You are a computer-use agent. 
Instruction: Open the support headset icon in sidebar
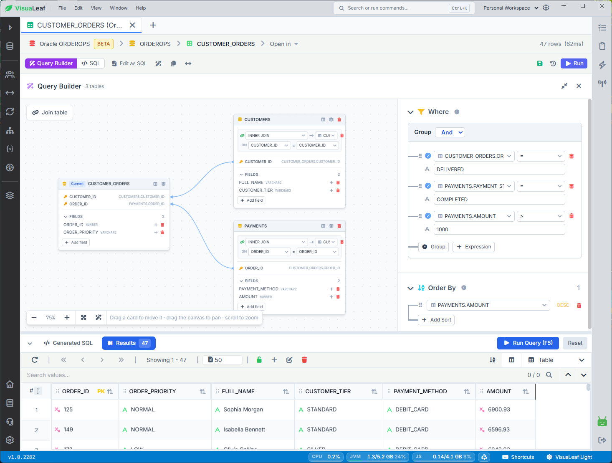(10, 421)
